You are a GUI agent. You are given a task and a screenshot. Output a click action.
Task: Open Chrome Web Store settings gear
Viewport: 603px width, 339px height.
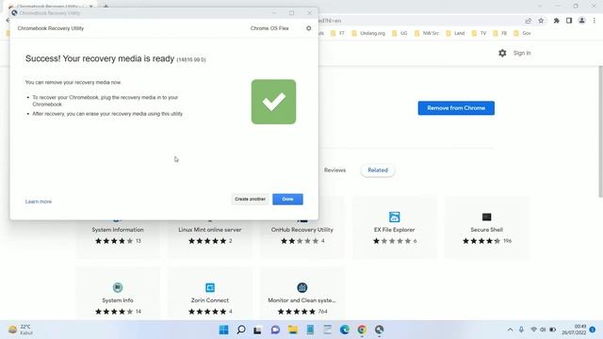pos(502,53)
